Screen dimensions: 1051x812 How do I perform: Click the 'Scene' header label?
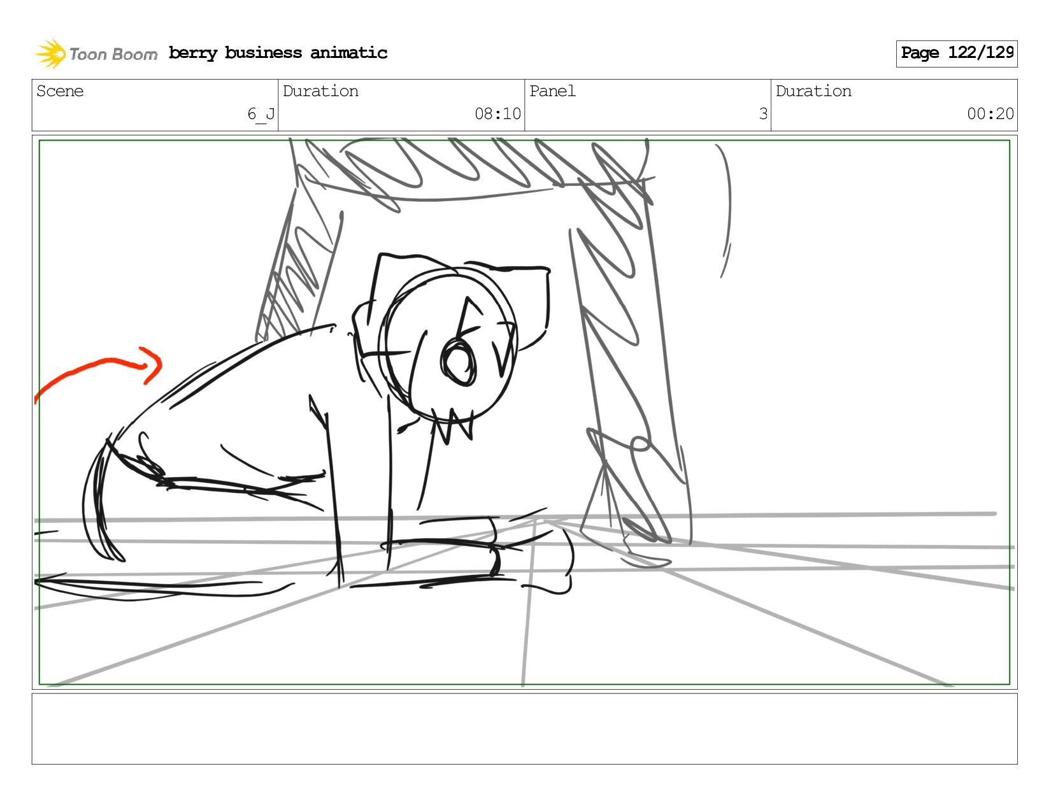[60, 91]
